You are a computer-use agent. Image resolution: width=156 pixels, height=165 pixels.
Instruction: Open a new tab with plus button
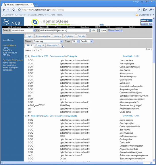click(x=36, y=5)
